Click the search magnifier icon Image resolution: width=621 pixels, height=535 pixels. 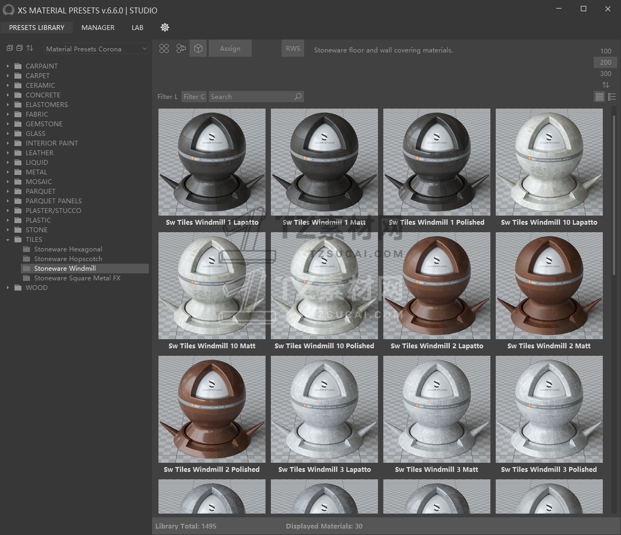pos(298,96)
